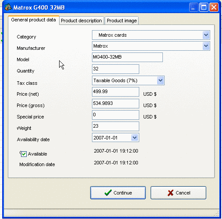
Task: Click the Manufacturer label
Action: (31, 48)
